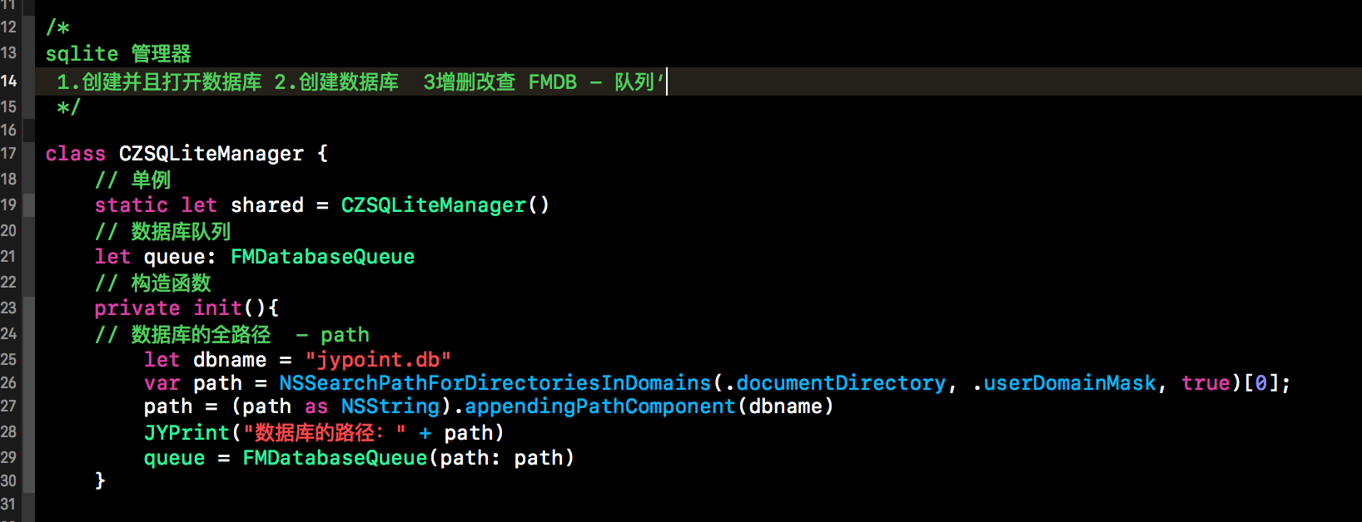
Task: Click the sqlite 管理器 comment line
Action: (118, 54)
